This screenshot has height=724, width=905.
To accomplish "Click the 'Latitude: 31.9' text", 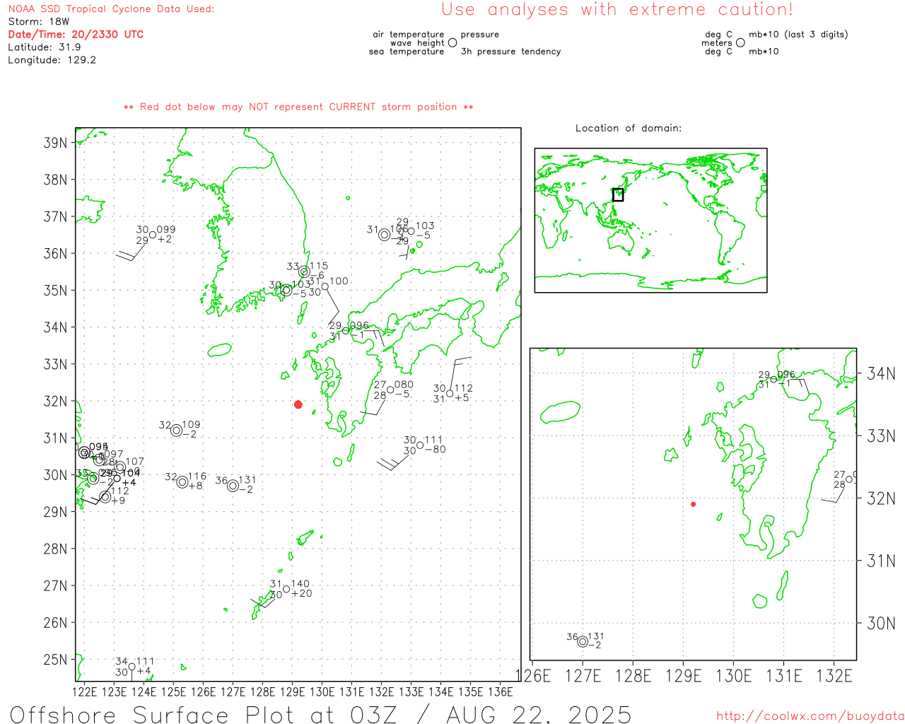I will pyautogui.click(x=45, y=47).
